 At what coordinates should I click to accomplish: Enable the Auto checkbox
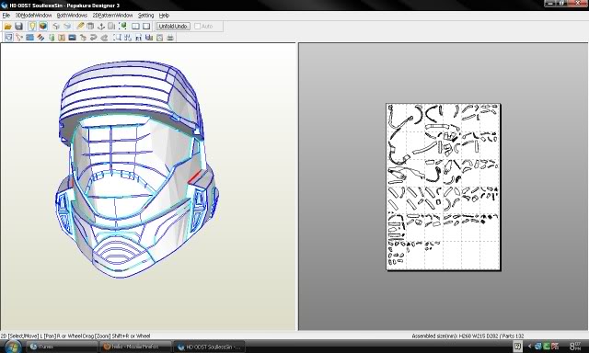[x=198, y=27]
